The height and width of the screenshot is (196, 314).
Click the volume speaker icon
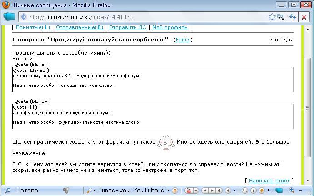coord(228,191)
